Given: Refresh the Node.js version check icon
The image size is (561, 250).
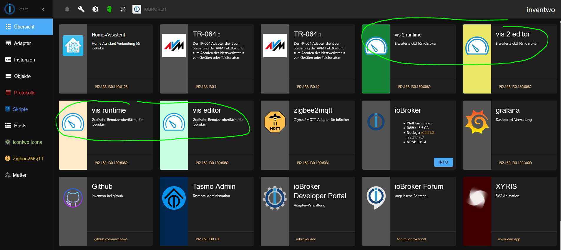Looking at the screenshot, I should [x=422, y=137].
